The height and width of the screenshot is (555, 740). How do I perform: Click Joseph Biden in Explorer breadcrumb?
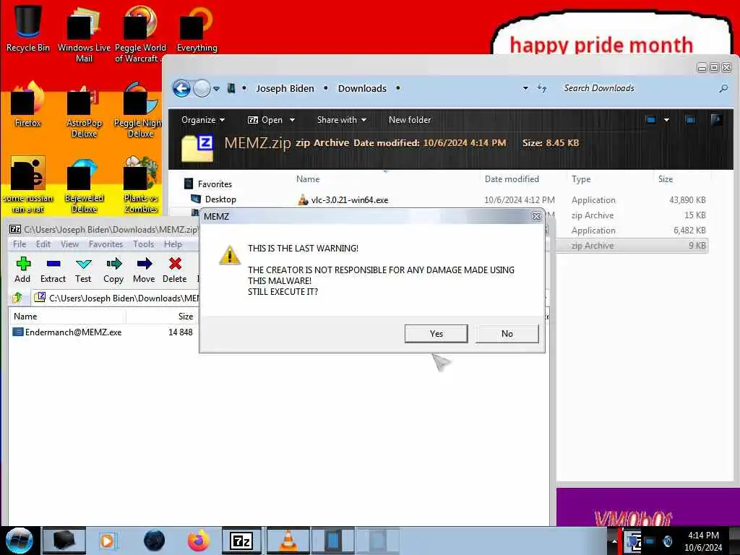tap(285, 88)
